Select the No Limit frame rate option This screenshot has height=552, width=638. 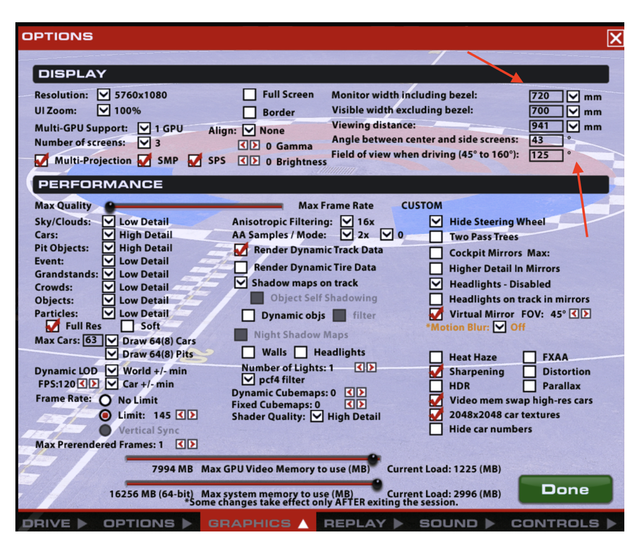[105, 400]
